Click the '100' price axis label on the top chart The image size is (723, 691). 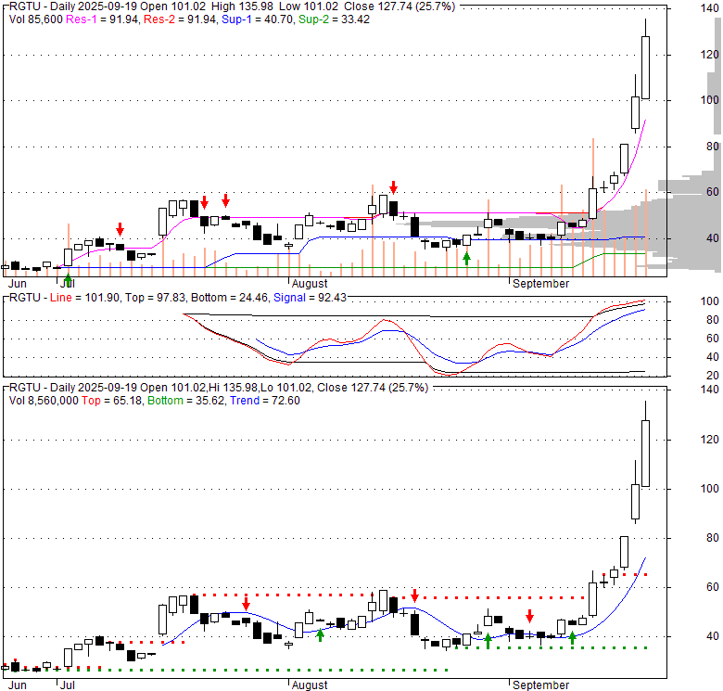point(710,99)
